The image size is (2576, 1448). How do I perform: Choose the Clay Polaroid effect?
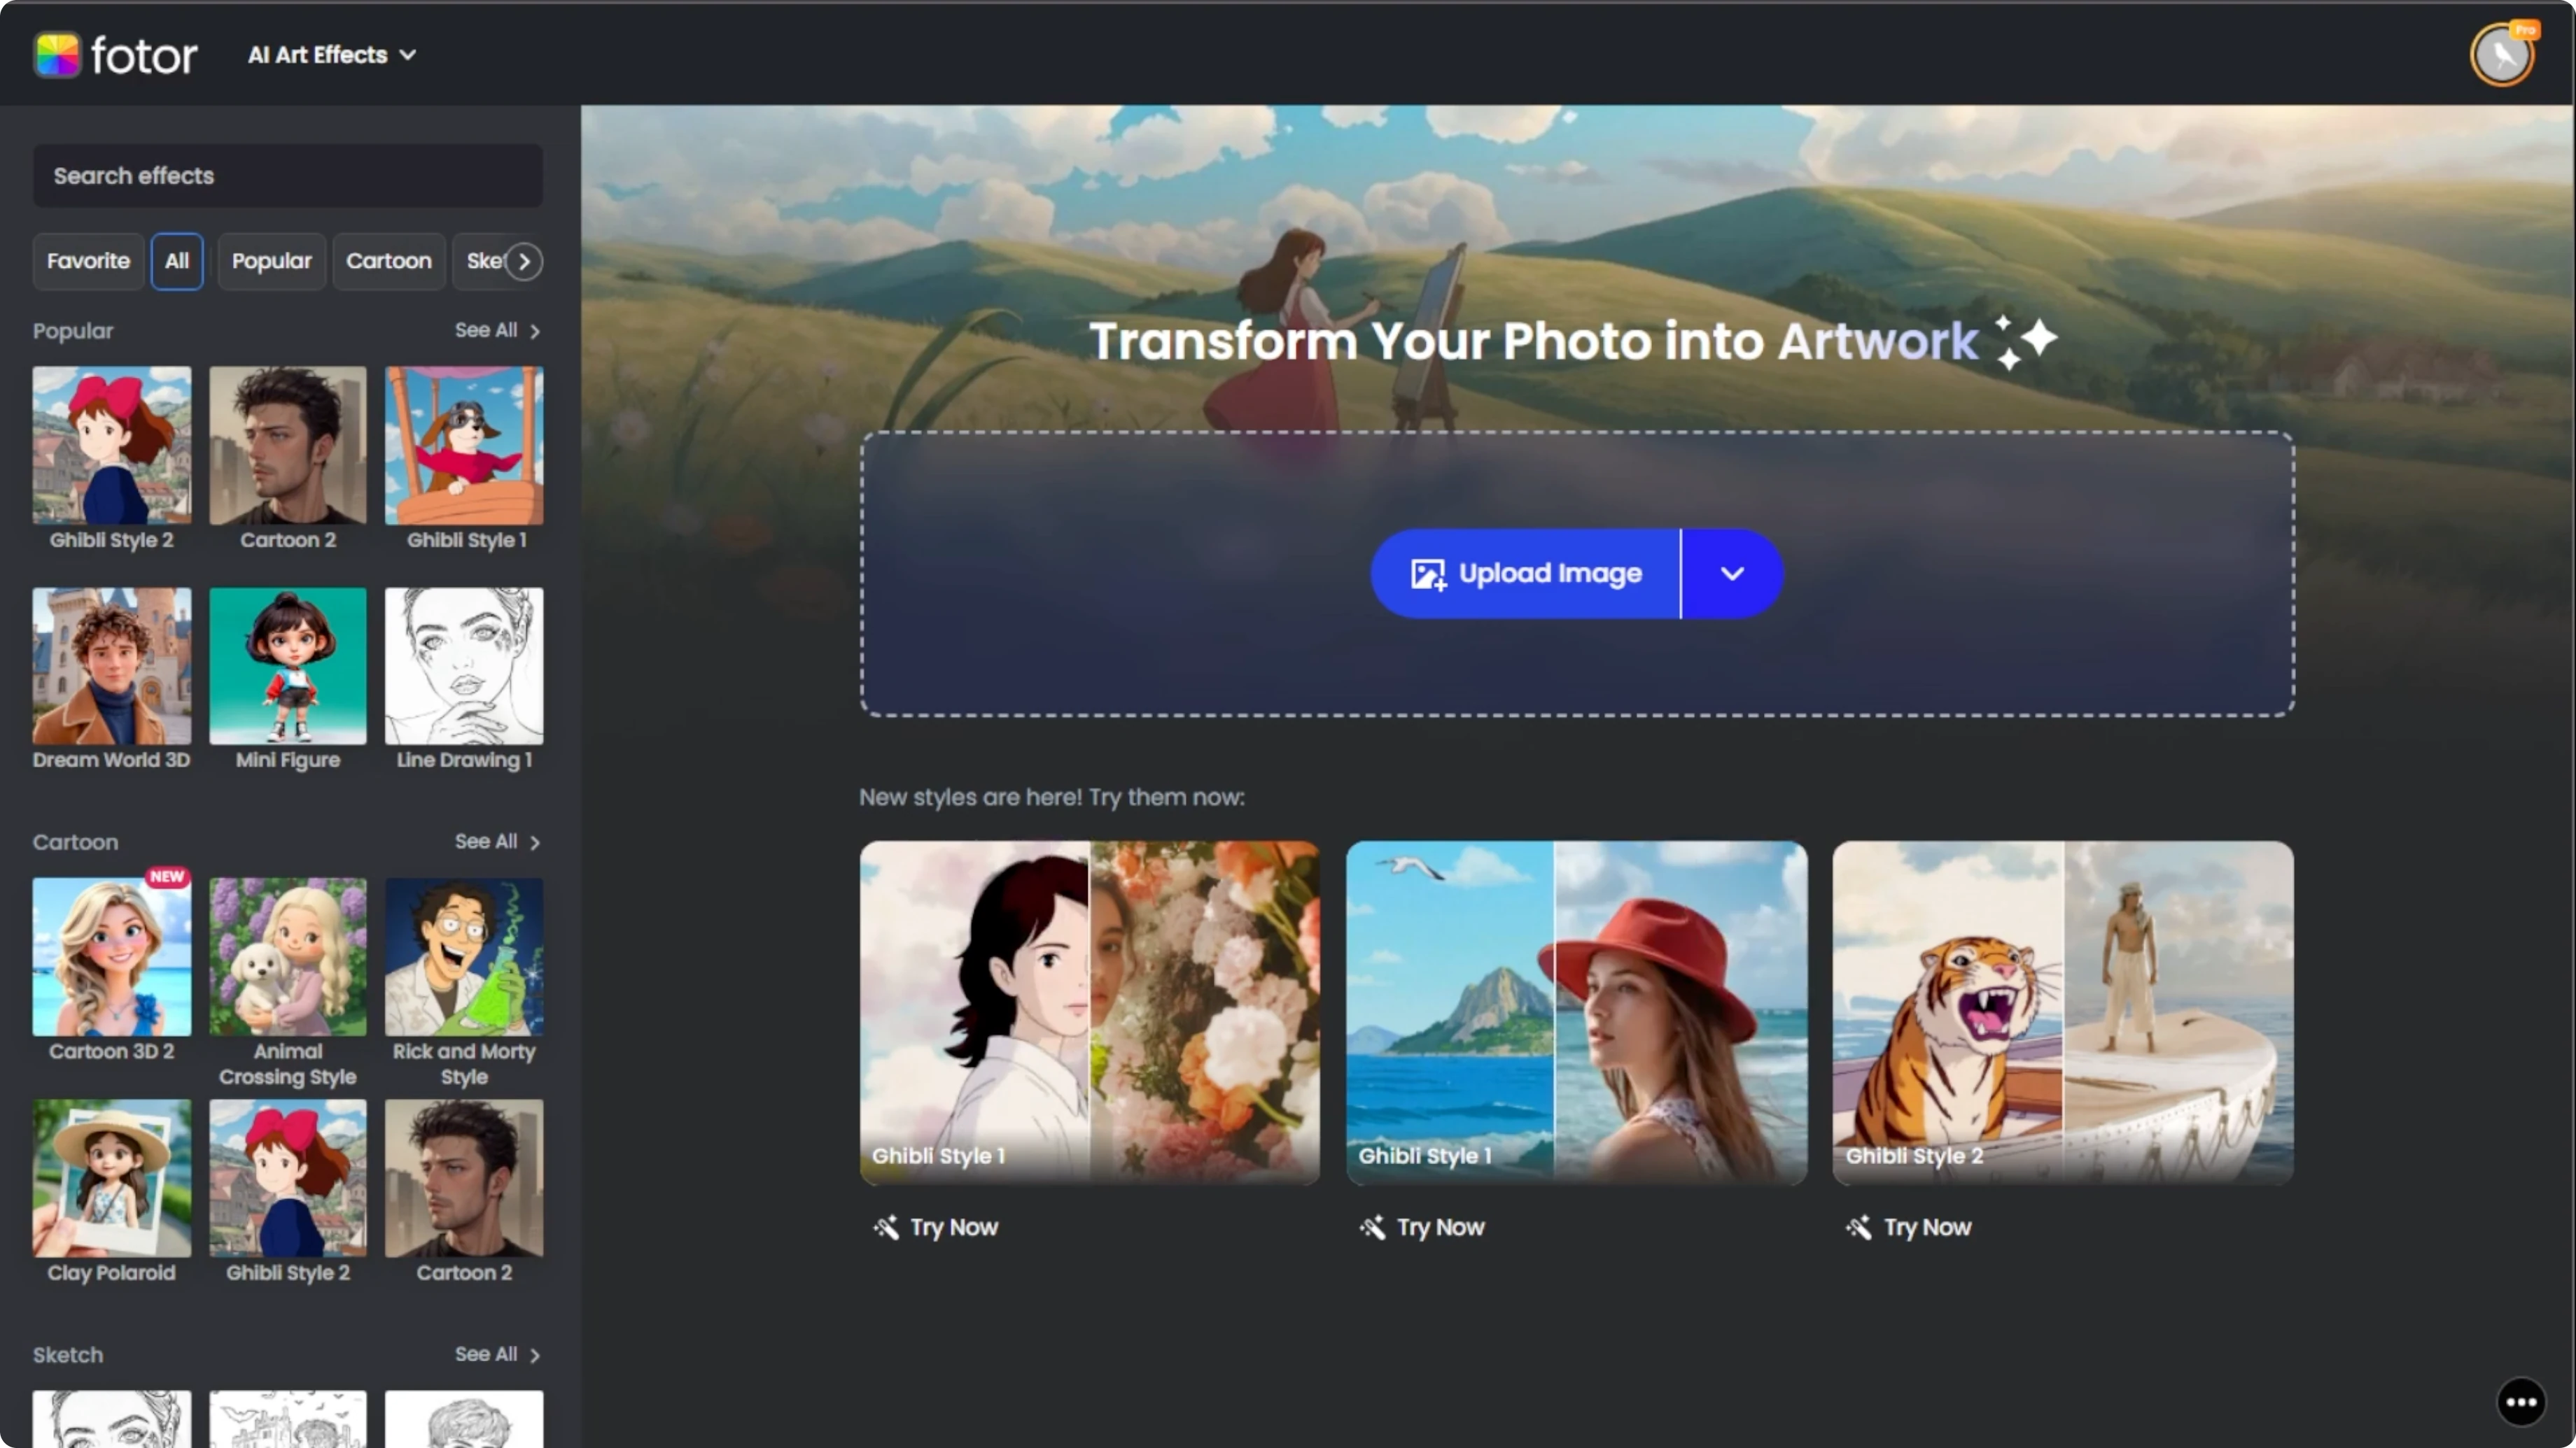(x=111, y=1192)
